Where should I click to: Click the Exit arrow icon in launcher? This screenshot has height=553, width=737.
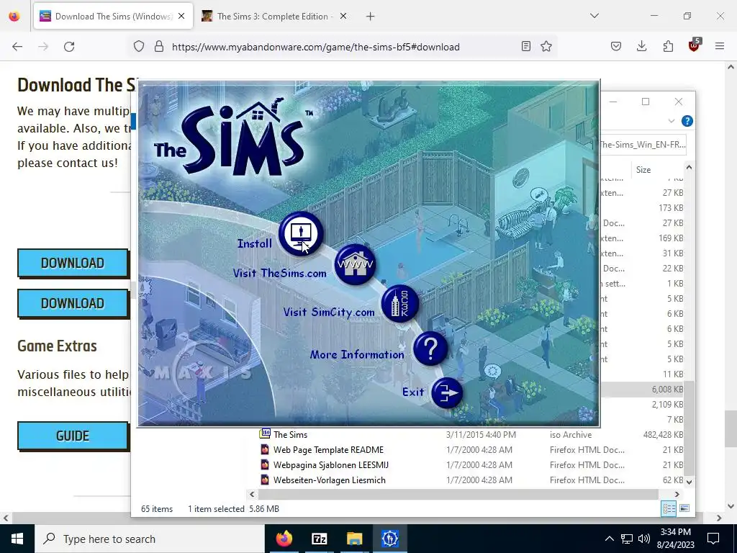point(446,392)
